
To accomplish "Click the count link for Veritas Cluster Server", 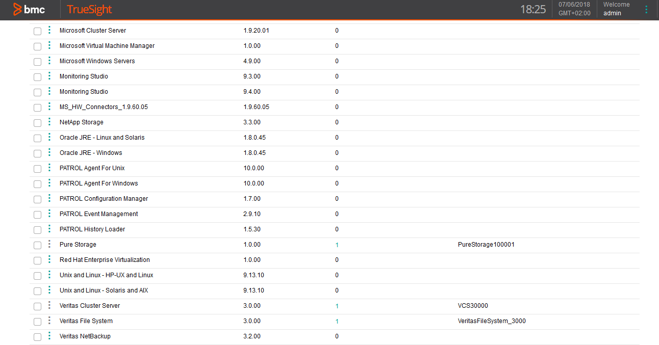I will tap(337, 306).
